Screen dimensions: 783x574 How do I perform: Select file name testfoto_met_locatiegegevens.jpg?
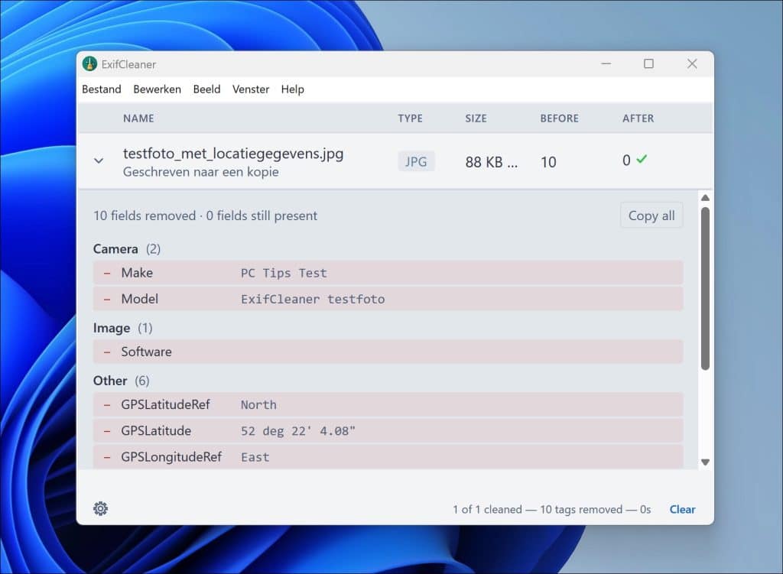point(233,153)
